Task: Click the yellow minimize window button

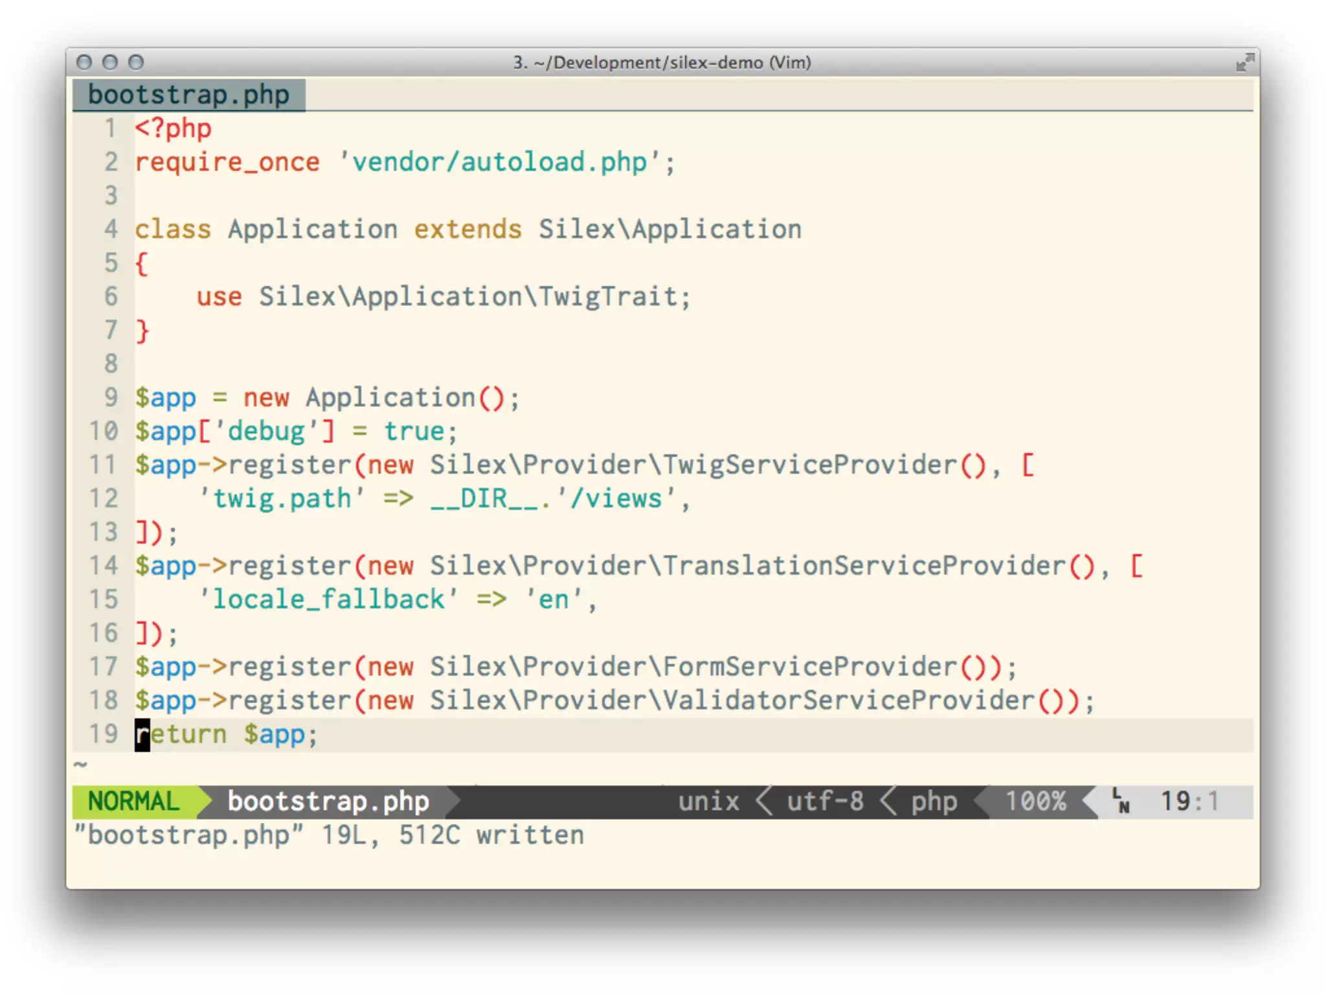Action: tap(110, 62)
